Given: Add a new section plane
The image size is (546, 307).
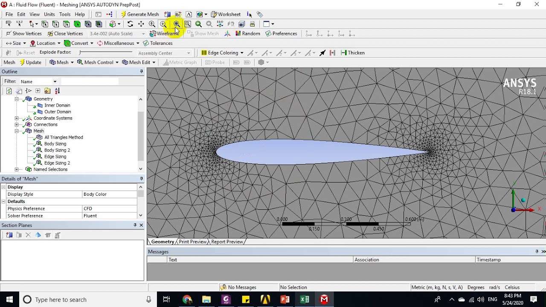Looking at the screenshot, I should point(9,235).
